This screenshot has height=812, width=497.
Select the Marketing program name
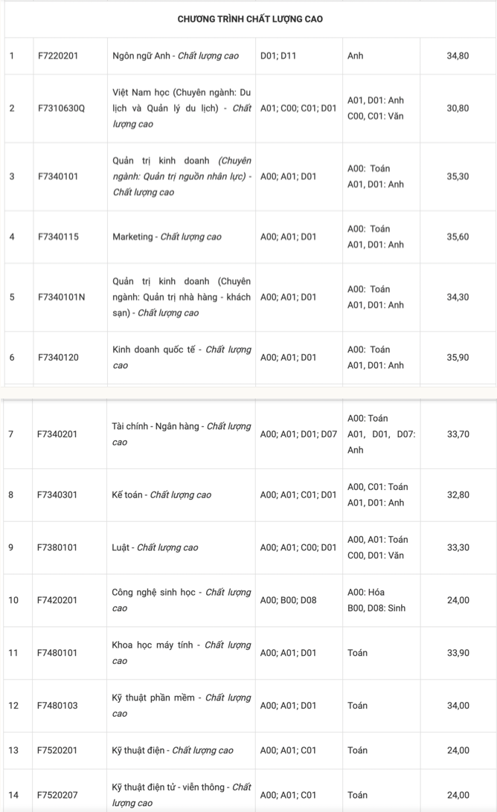click(167, 237)
